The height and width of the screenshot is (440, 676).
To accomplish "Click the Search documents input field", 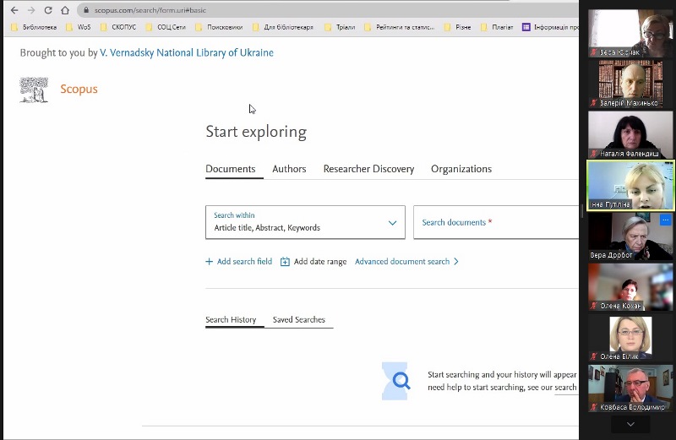I will coord(496,222).
